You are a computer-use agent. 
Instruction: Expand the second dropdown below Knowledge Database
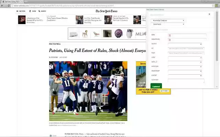point(168,24)
